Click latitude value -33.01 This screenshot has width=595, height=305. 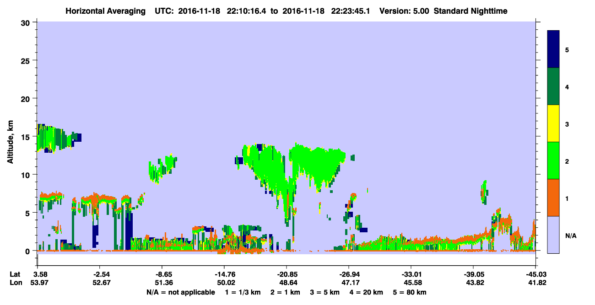(411, 274)
